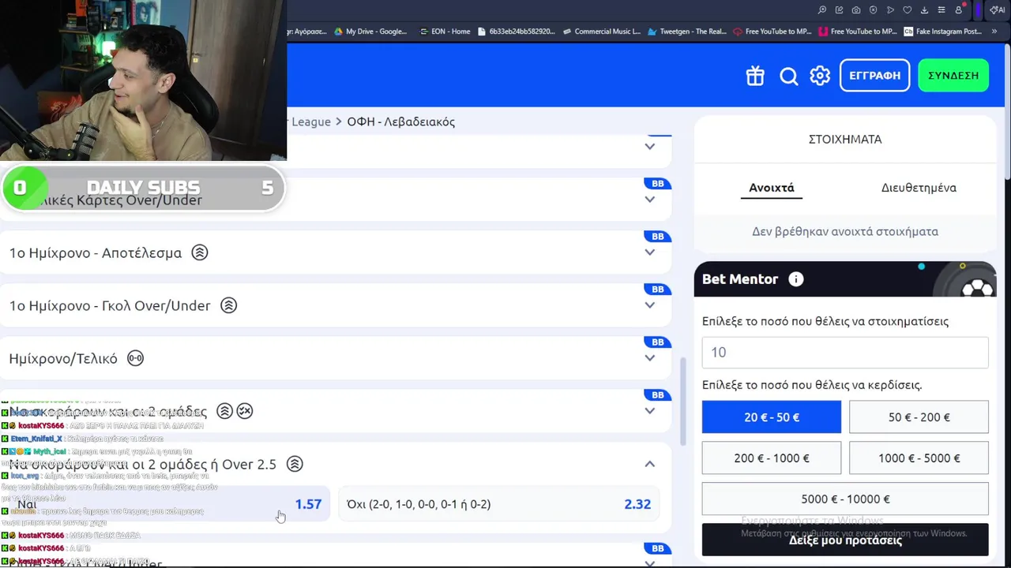This screenshot has width=1011, height=568.
Task: Click browser edit-page pencil icon
Action: pos(839,10)
